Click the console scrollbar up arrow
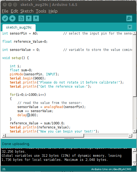 pyautogui.click(x=135, y=150)
